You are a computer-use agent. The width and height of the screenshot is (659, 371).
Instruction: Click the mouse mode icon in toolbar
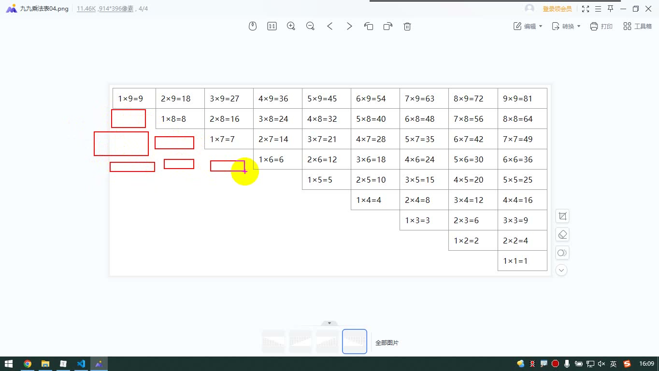click(253, 26)
